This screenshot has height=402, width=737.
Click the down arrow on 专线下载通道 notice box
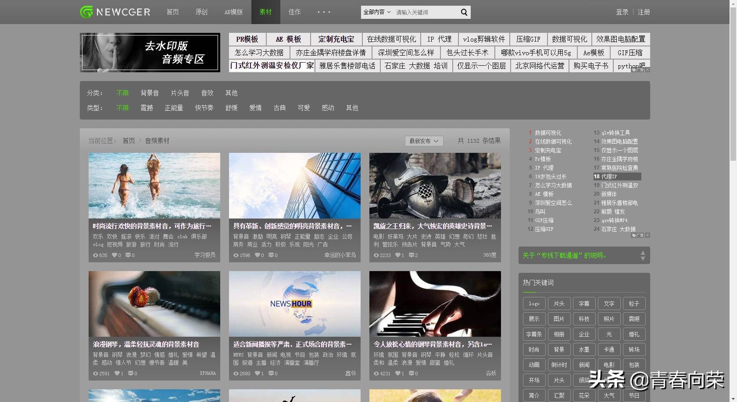[x=643, y=259]
